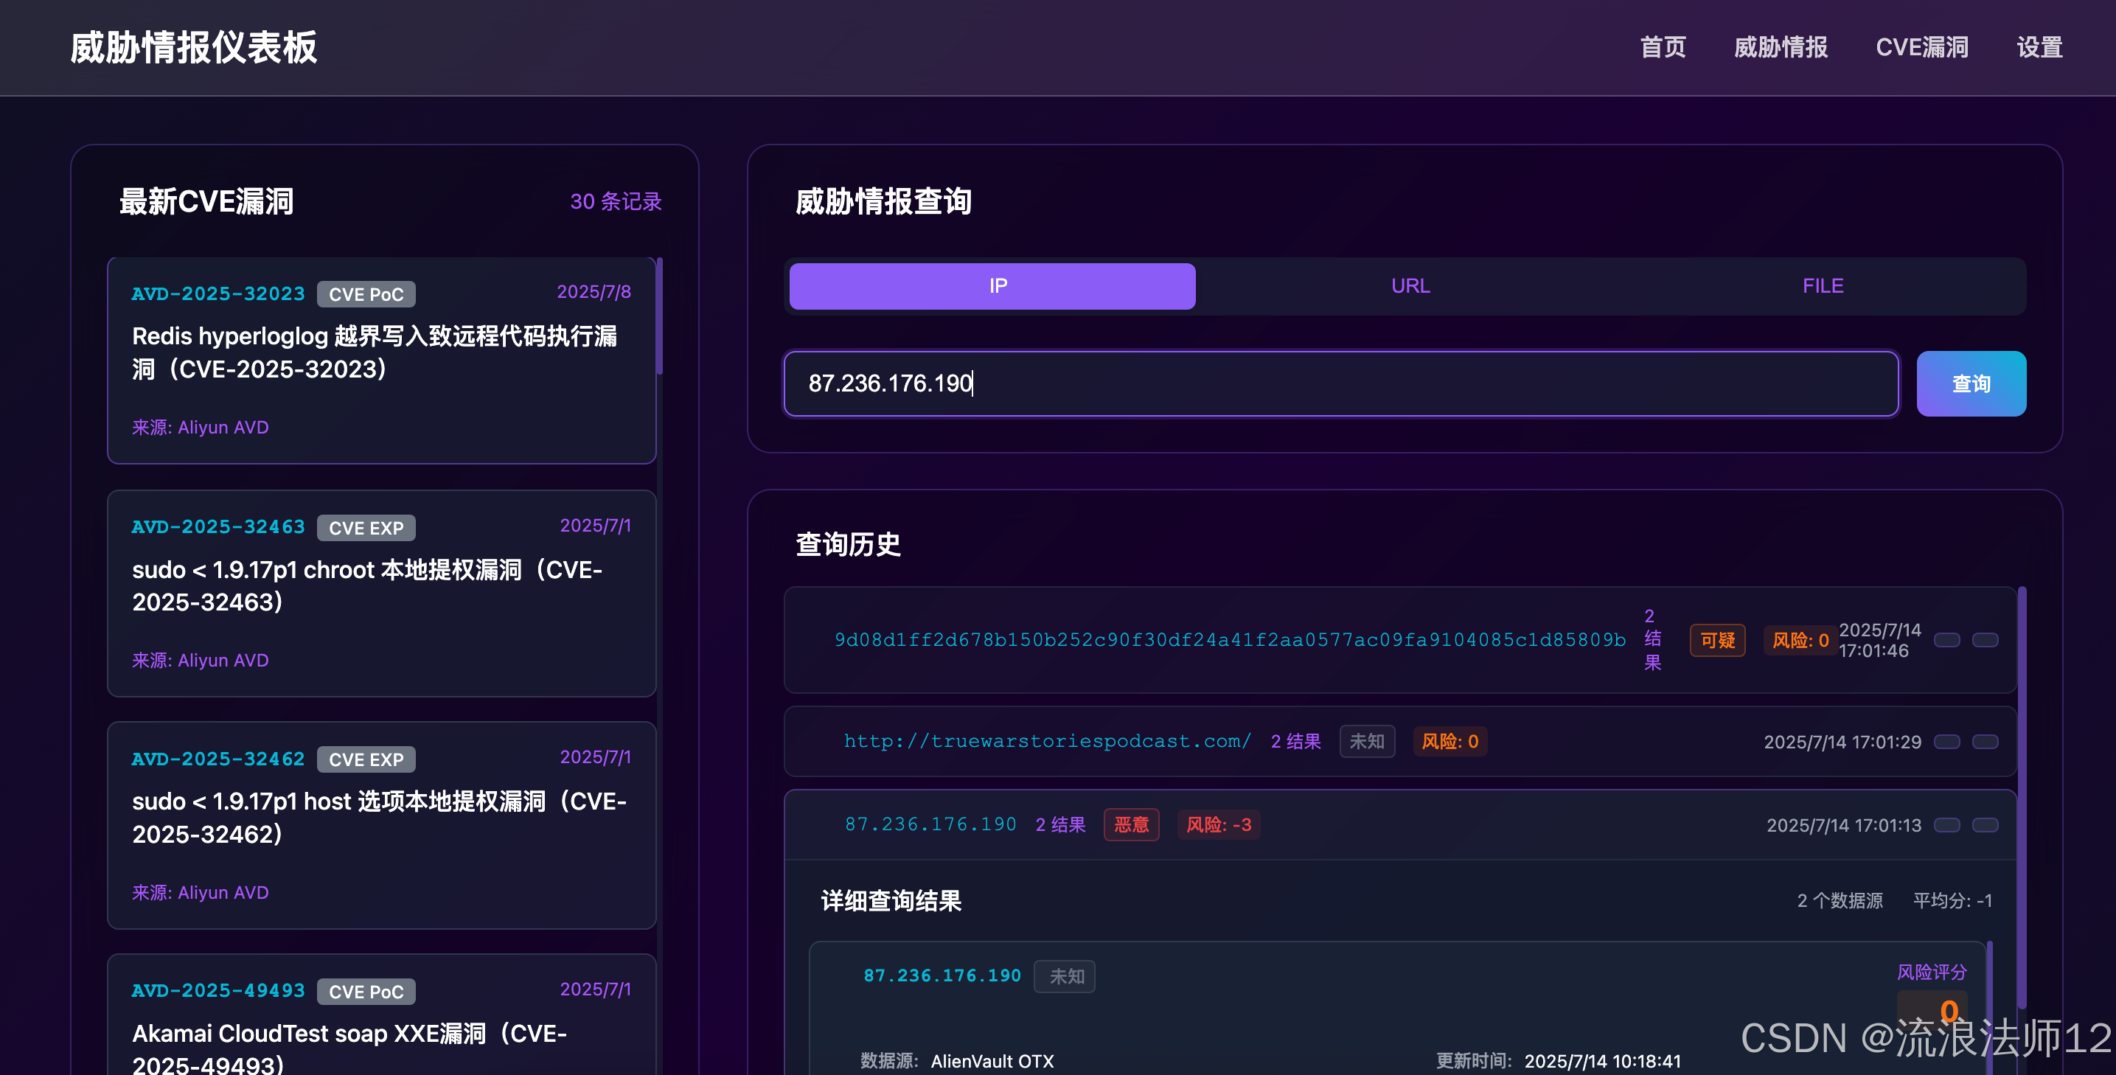Viewport: 2116px width, 1075px height.
Task: Click the query history panel scrollbar
Action: tap(2022, 796)
